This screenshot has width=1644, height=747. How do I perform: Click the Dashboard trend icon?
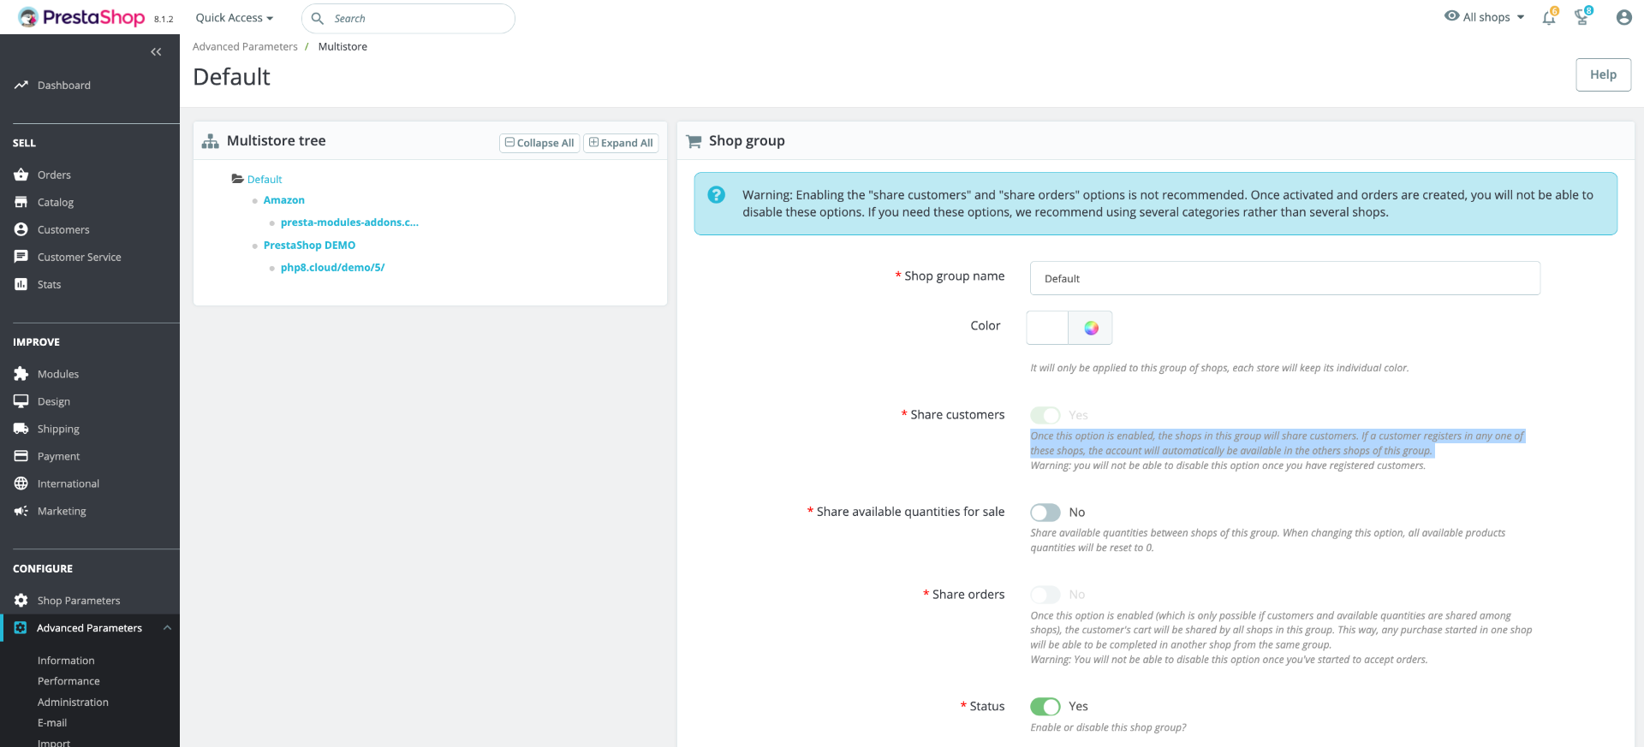pyautogui.click(x=21, y=86)
